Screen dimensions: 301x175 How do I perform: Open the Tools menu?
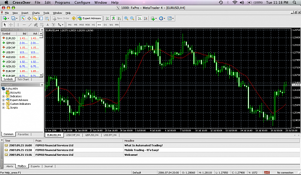[x=46, y=13]
